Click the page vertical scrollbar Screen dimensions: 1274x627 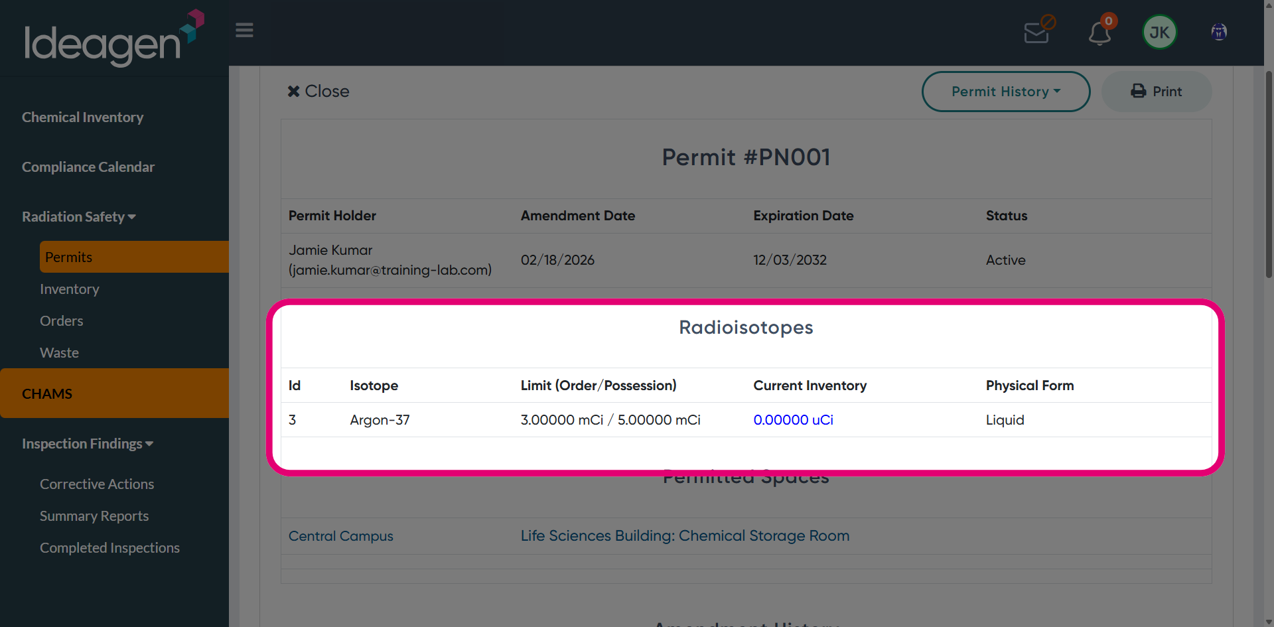(x=1269, y=174)
